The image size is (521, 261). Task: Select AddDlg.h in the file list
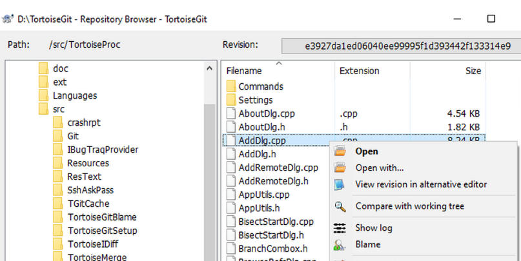[257, 154]
